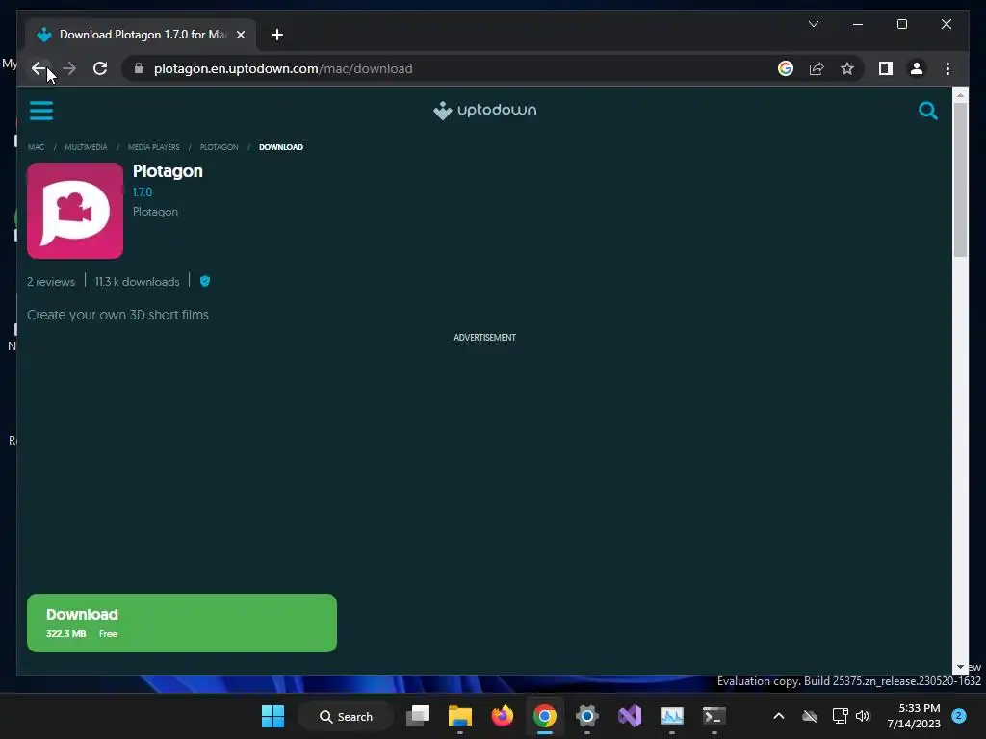The image size is (986, 739).
Task: Click the taskbar Search box
Action: coord(346,716)
